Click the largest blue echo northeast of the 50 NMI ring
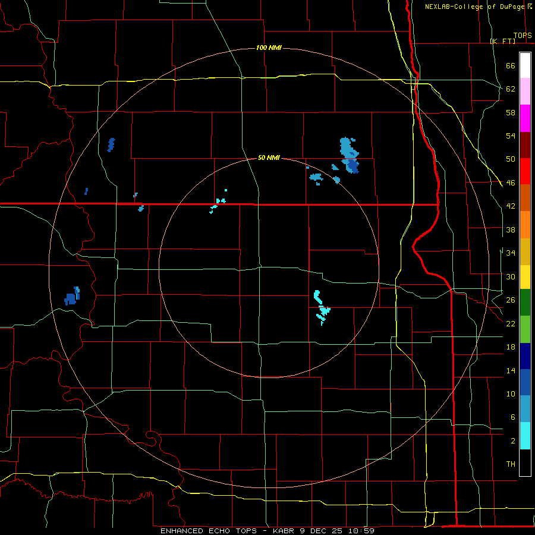The width and height of the screenshot is (535, 535). (x=350, y=155)
